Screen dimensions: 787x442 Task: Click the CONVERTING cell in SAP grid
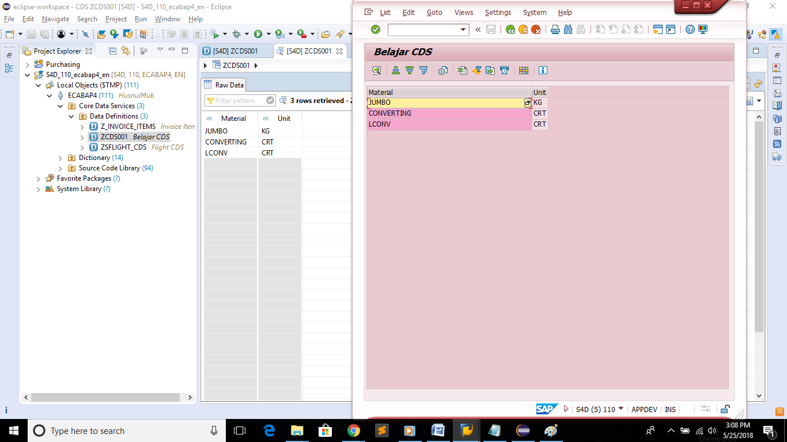[x=449, y=113]
